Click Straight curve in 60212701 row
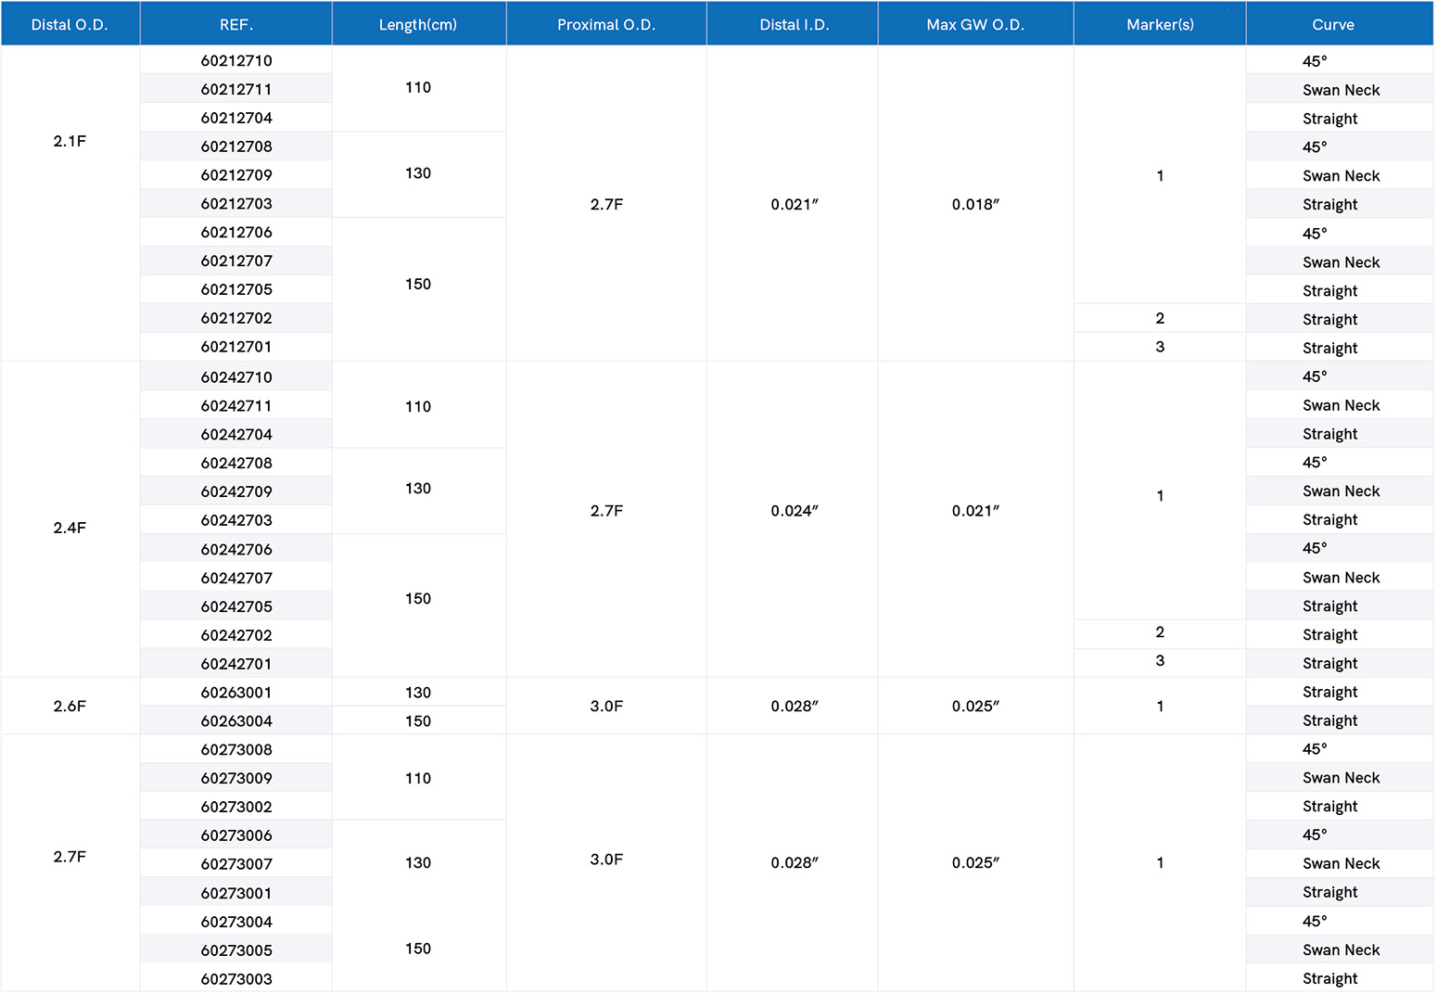1437x994 pixels. (1329, 348)
